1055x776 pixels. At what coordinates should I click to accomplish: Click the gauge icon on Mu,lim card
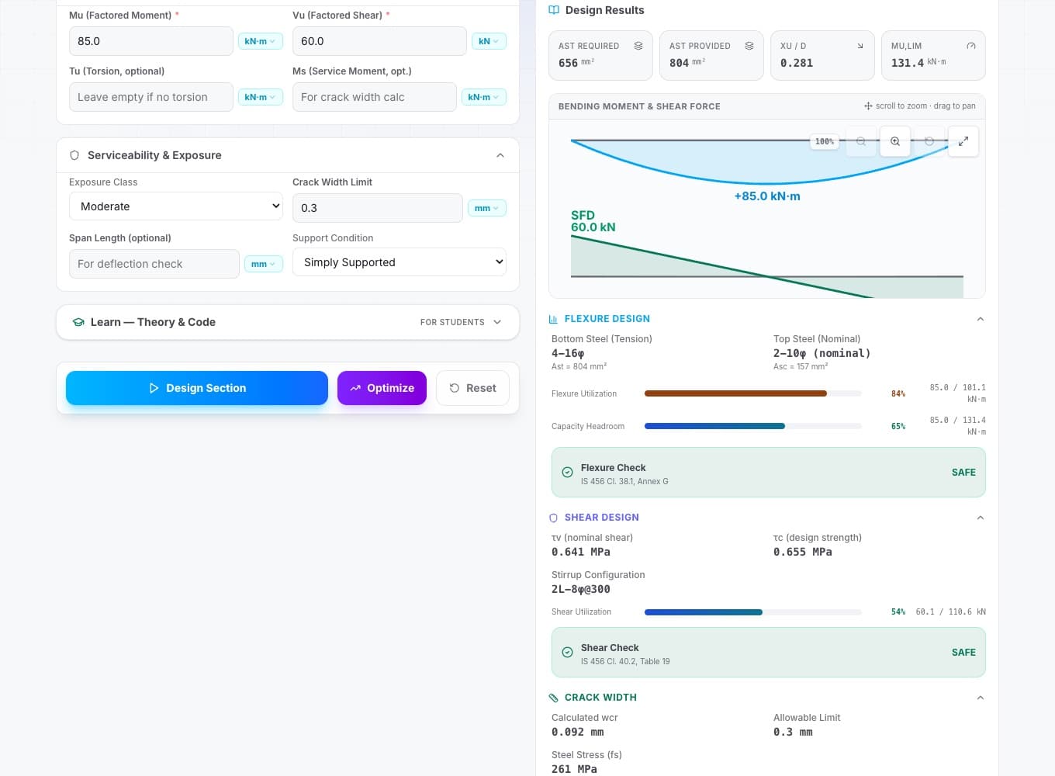(x=971, y=46)
